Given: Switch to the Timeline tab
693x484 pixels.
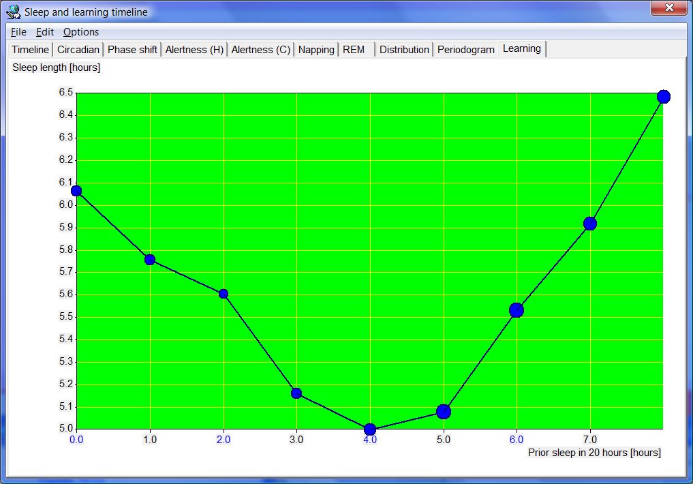Looking at the screenshot, I should [x=31, y=50].
